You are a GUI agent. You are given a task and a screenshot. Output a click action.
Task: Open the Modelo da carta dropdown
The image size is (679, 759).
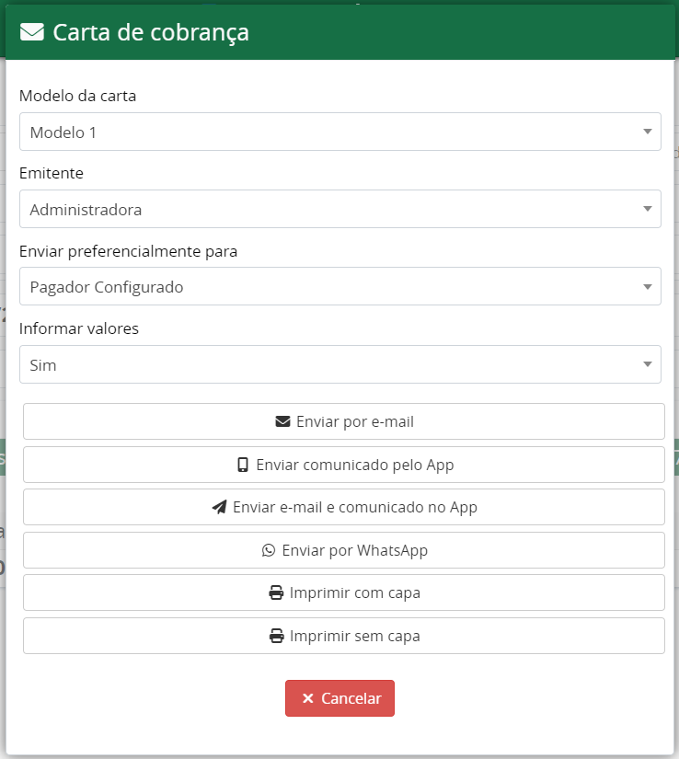click(339, 132)
